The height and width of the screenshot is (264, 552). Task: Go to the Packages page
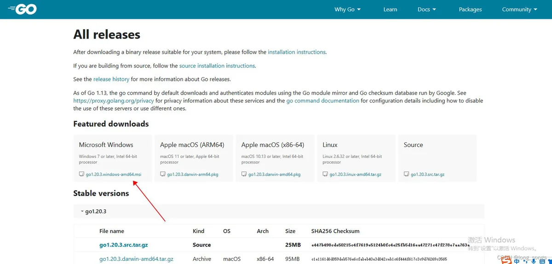[470, 9]
